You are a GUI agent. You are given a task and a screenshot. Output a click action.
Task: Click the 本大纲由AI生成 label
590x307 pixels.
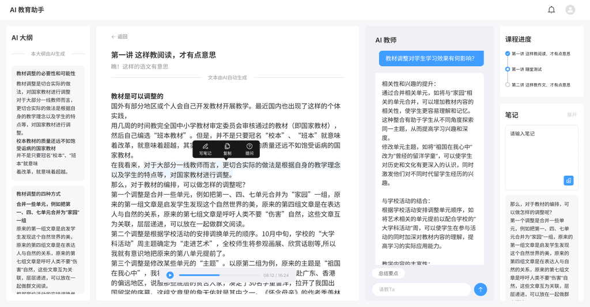48,54
